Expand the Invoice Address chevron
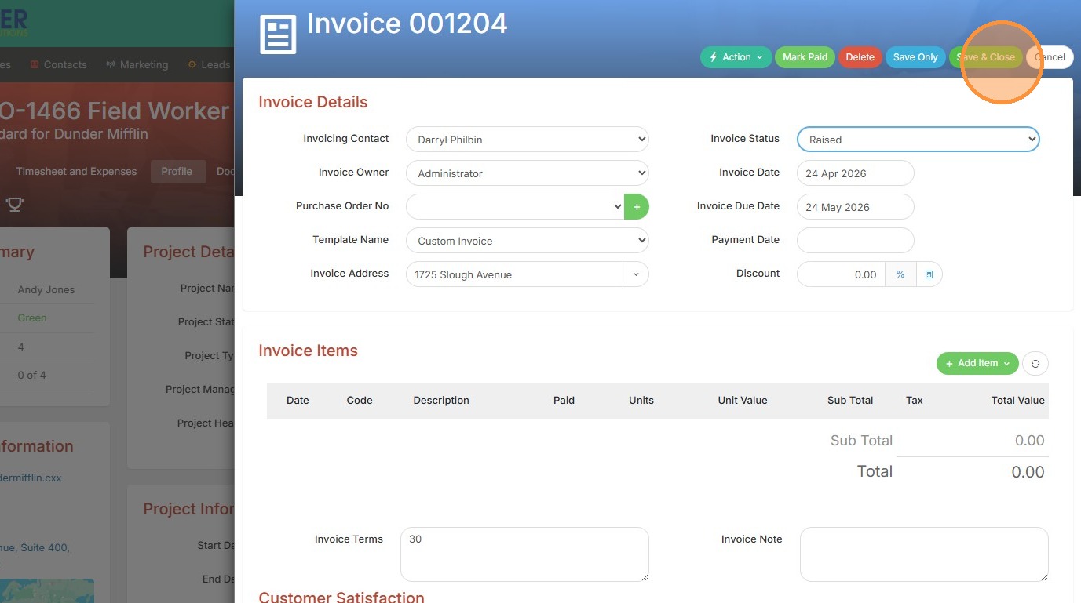 tap(636, 274)
